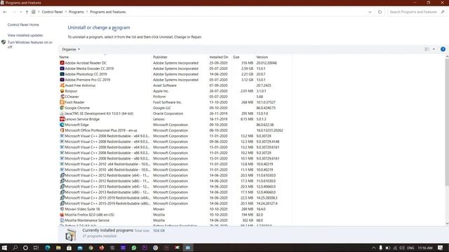This screenshot has width=449, height=252.
Task: Open Windows Start menu
Action: tap(4, 248)
